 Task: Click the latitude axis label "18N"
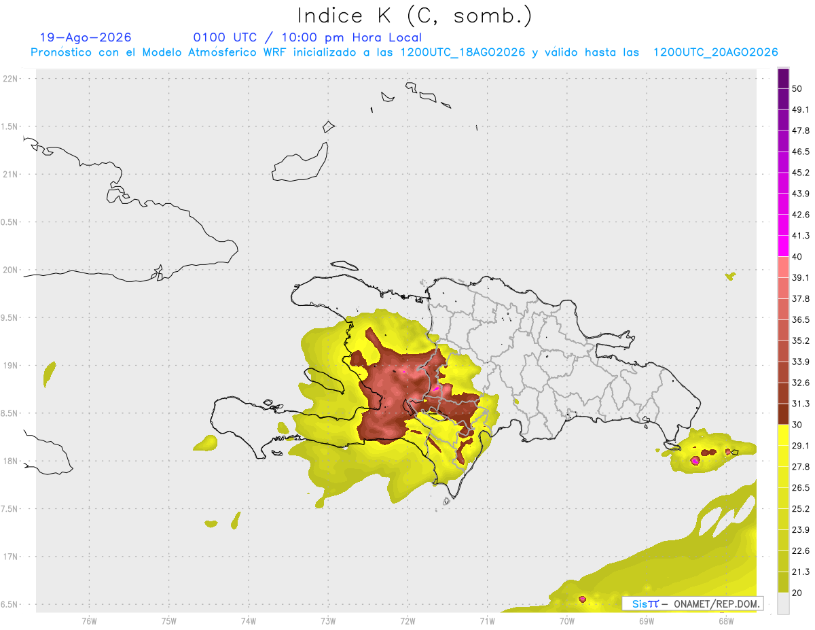click(x=10, y=461)
